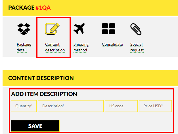Click the Shipping method airplane icon

point(79,29)
